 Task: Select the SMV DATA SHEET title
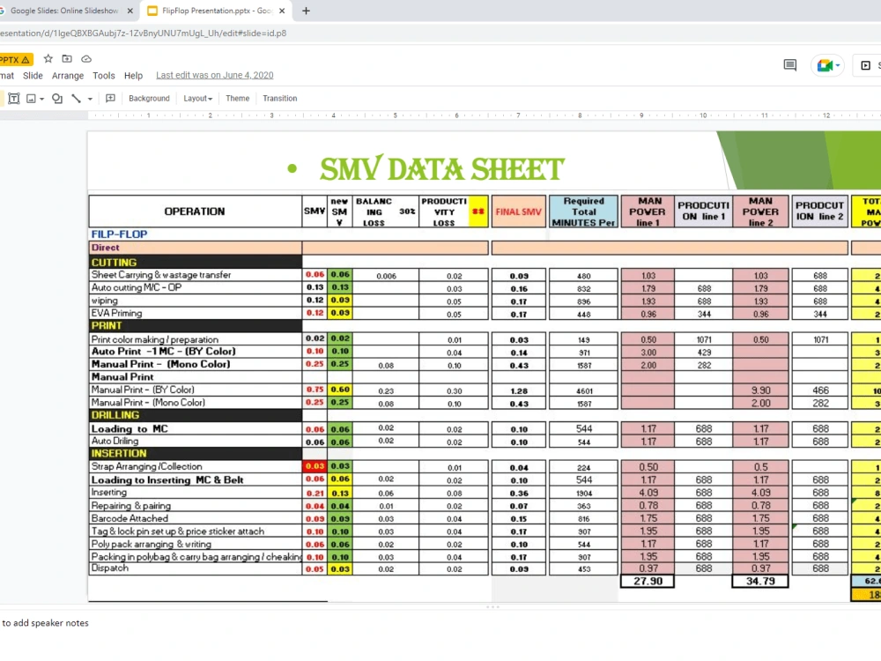(441, 168)
